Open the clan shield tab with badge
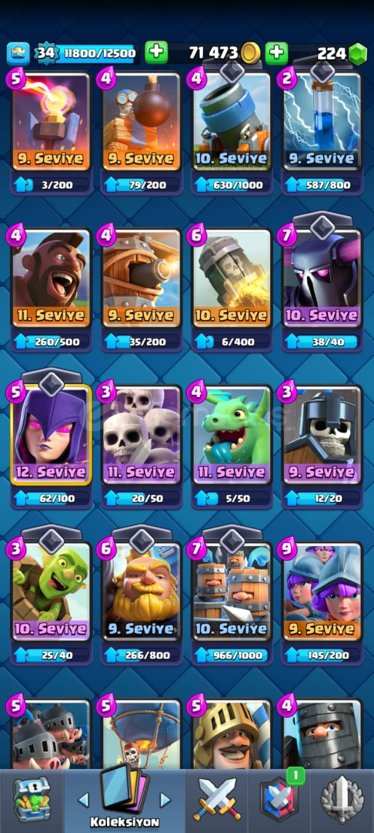This screenshot has height=833, width=374. click(x=278, y=798)
